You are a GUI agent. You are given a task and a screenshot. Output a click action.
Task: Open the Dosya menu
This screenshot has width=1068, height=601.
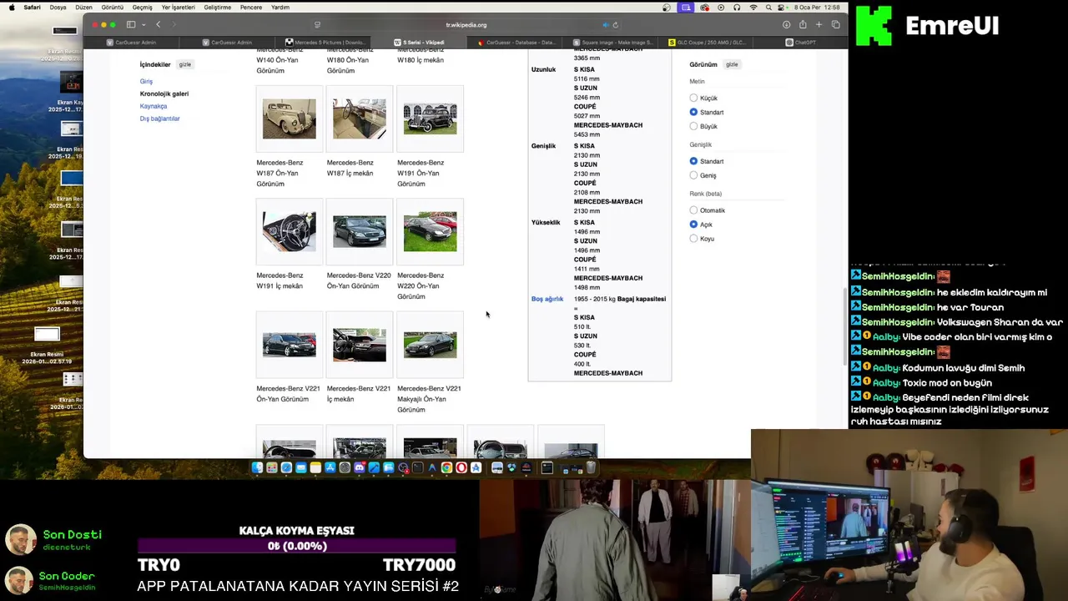coord(58,8)
